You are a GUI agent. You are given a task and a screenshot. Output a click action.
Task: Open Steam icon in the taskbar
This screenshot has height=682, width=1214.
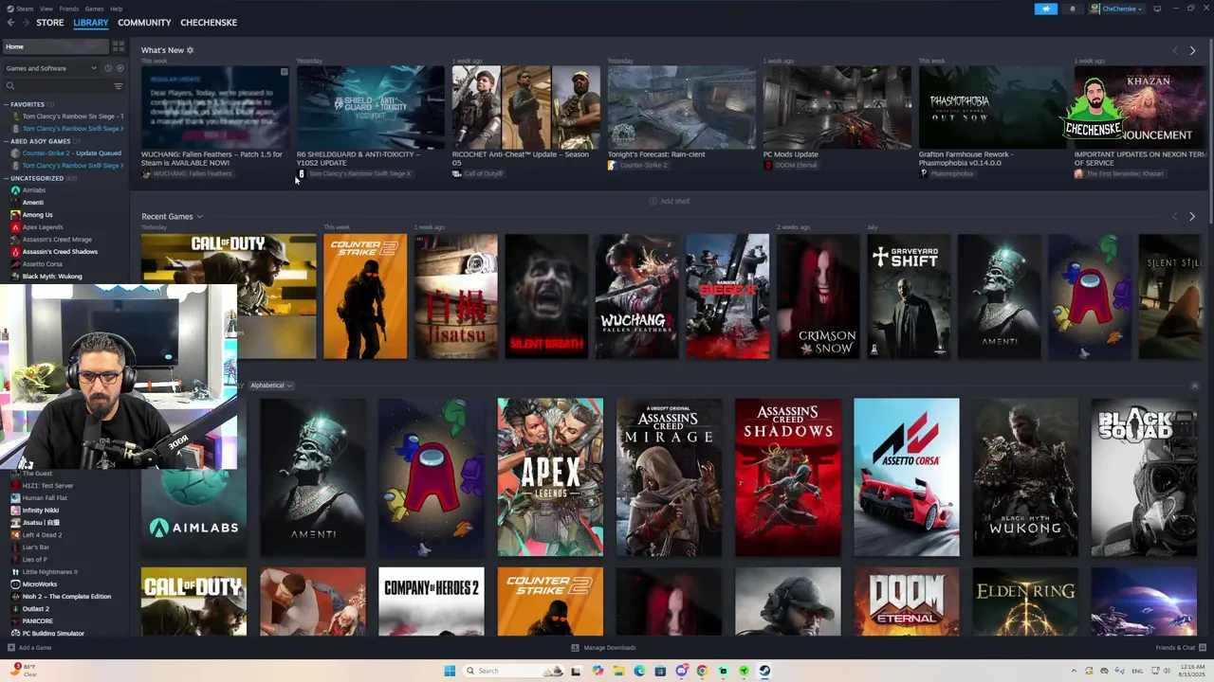(764, 671)
